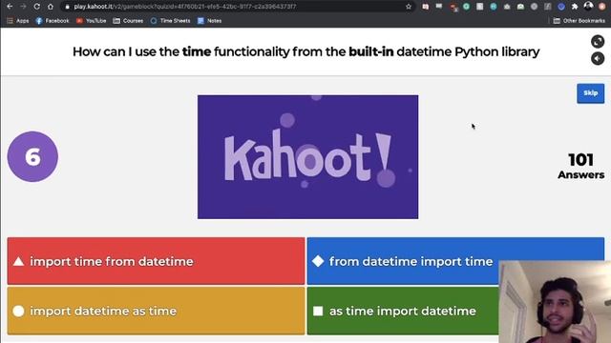The height and width of the screenshot is (343, 611).
Task: Mute the Kahoot sound
Action: pyautogui.click(x=598, y=59)
